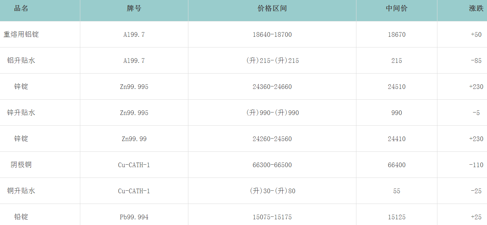Viewport: 487px width, 225px height.
Task: Click the (升)30-(升)80 price range
Action: coord(272,191)
